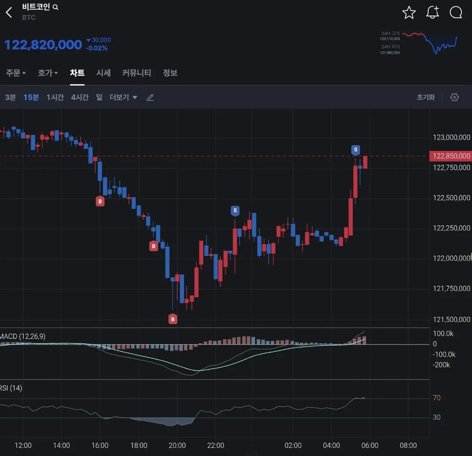
Task: Open the 더보기 interval dropdown
Action: (x=123, y=98)
